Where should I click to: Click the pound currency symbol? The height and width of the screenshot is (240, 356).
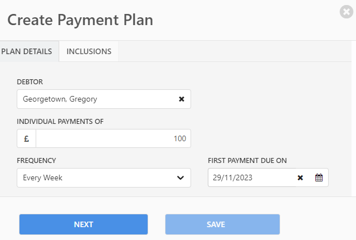[26, 138]
